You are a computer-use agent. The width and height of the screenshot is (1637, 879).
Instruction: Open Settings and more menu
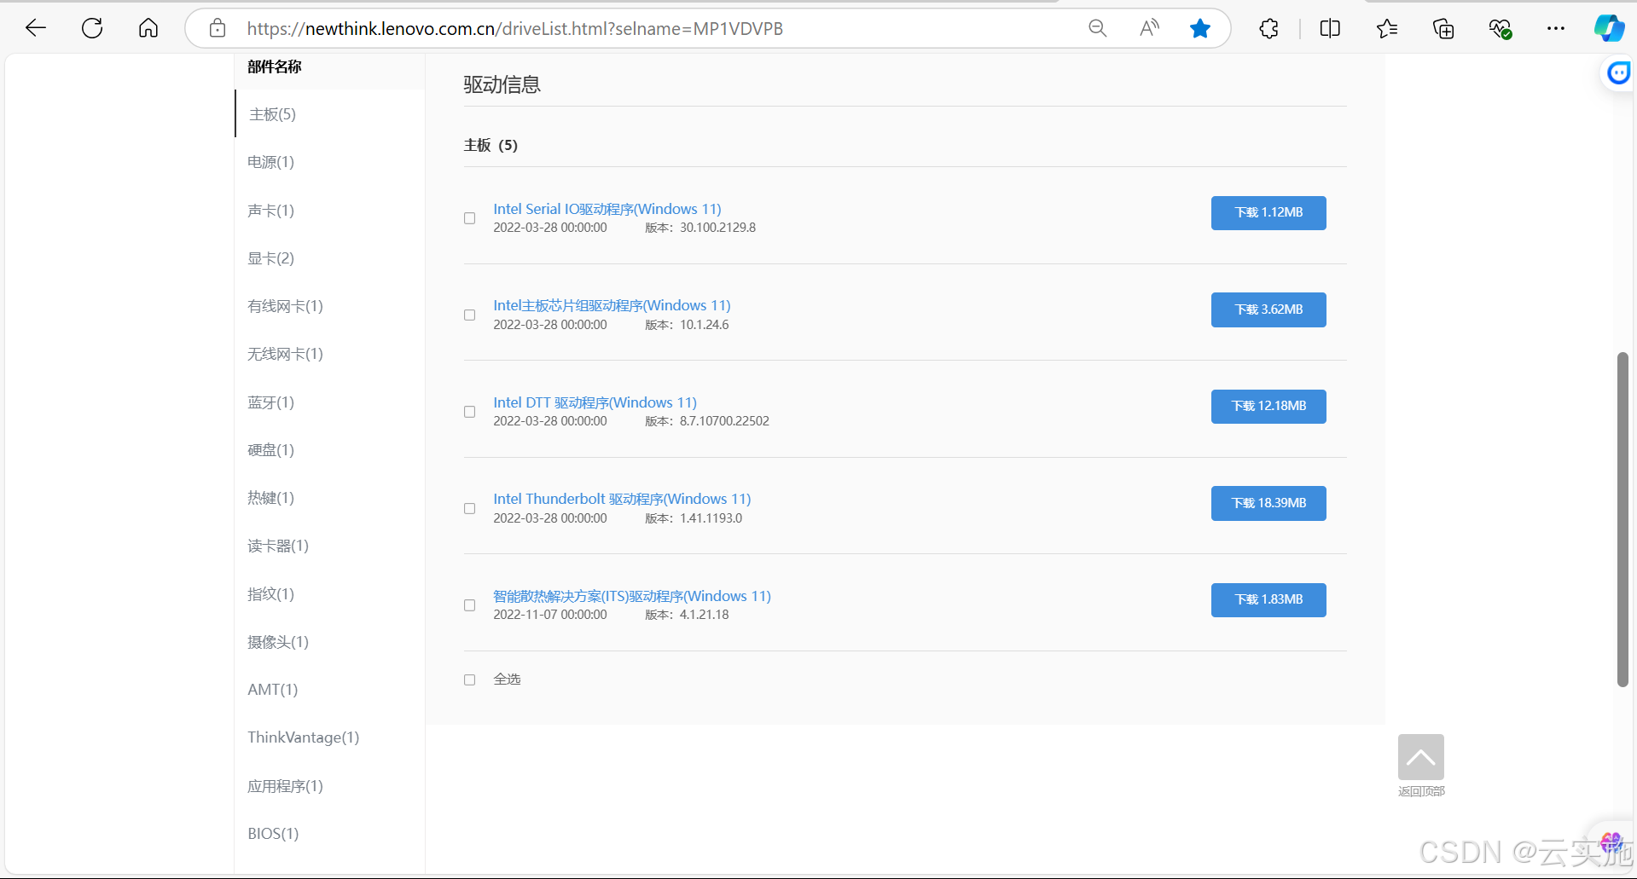click(x=1556, y=29)
